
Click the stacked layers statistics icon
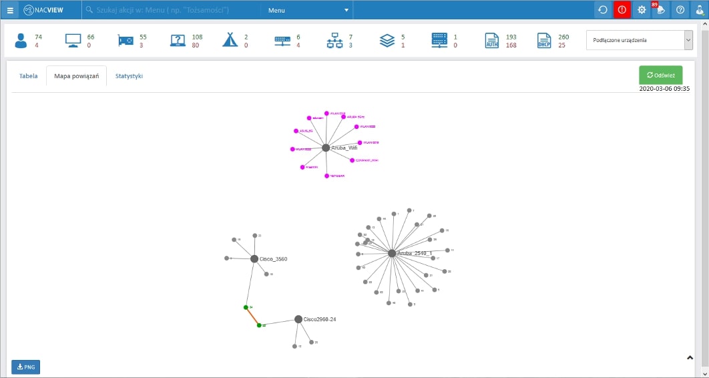click(387, 41)
